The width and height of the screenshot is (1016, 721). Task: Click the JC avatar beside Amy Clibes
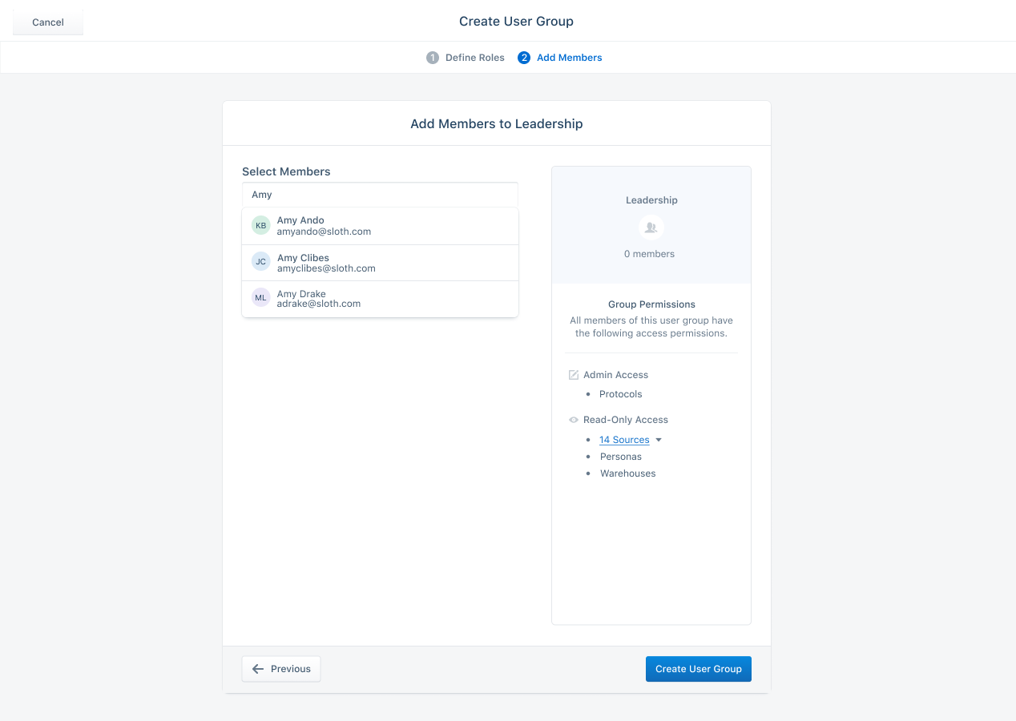point(261,262)
